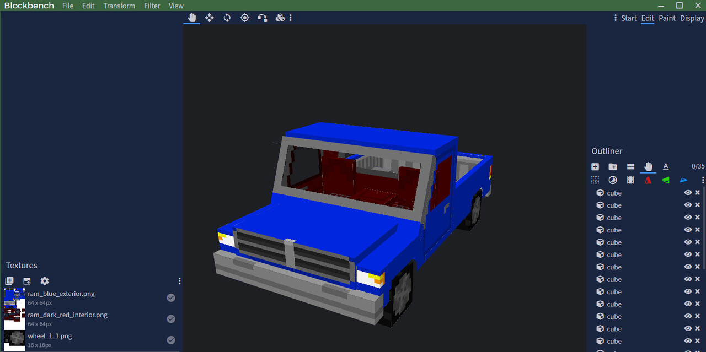
Task: Add a new cube in the Outliner
Action: click(x=595, y=166)
